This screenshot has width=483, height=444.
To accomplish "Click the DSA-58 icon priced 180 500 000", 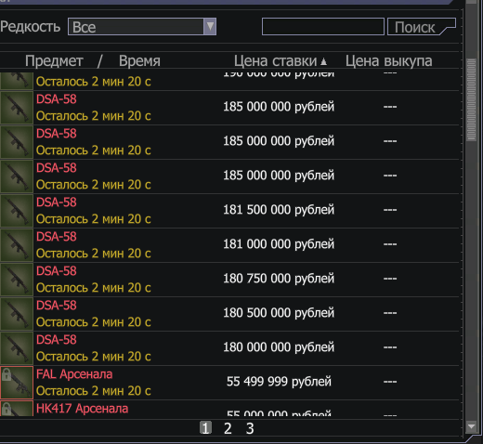I will (x=17, y=314).
